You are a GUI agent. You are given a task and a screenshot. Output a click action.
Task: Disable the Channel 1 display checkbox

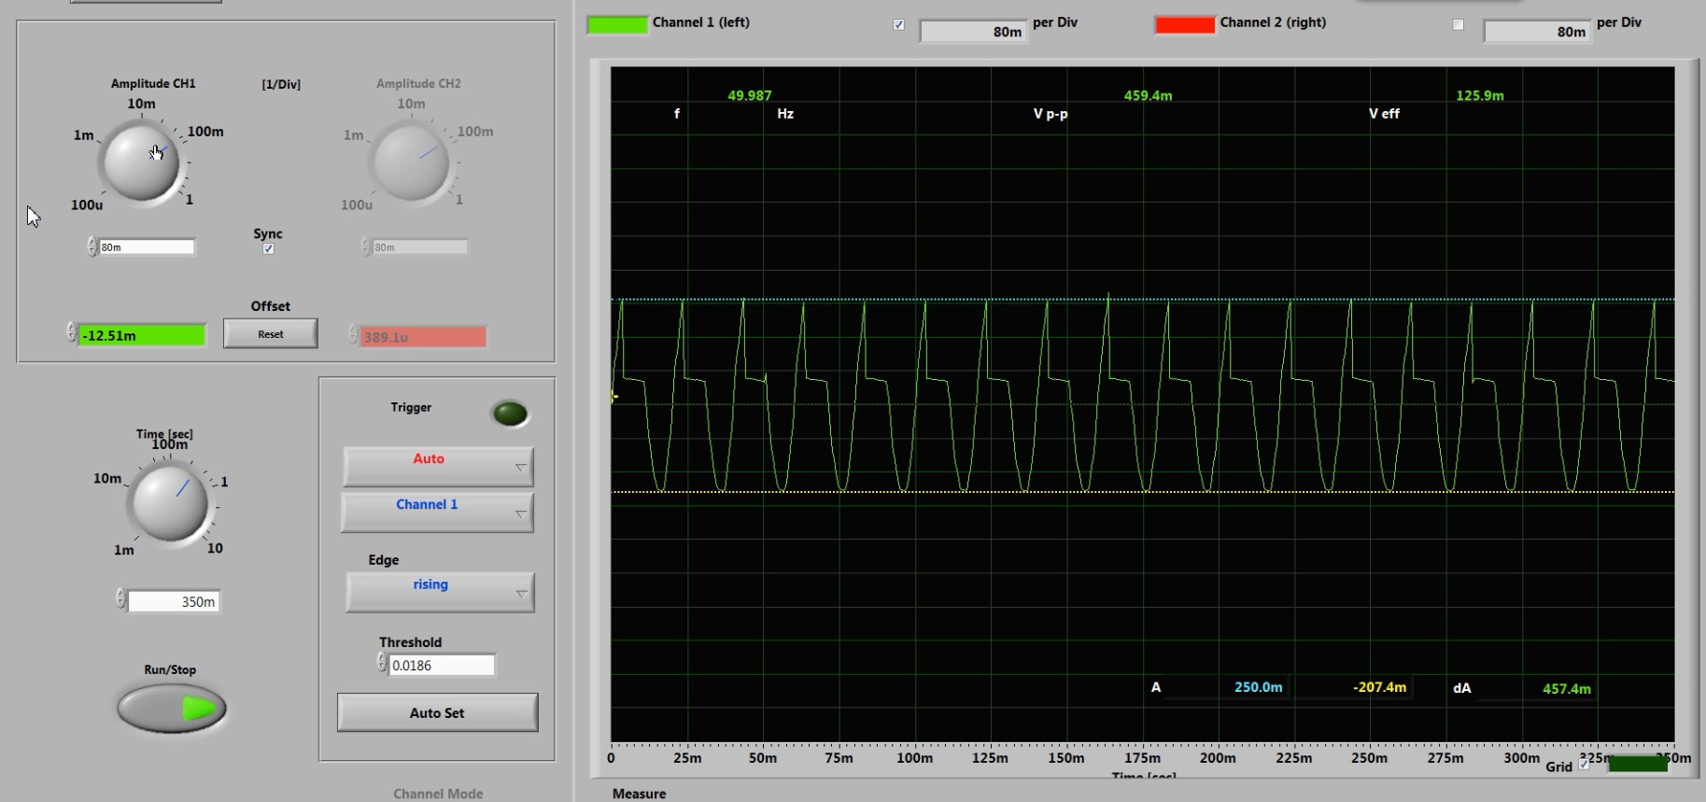click(898, 25)
